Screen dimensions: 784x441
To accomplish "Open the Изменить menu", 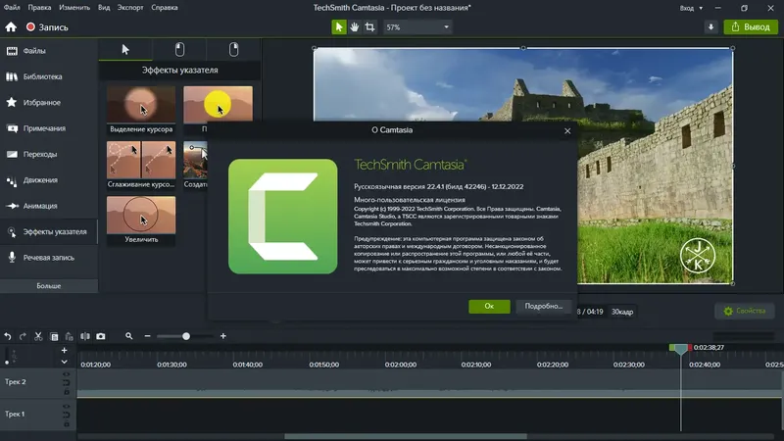I will point(74,8).
